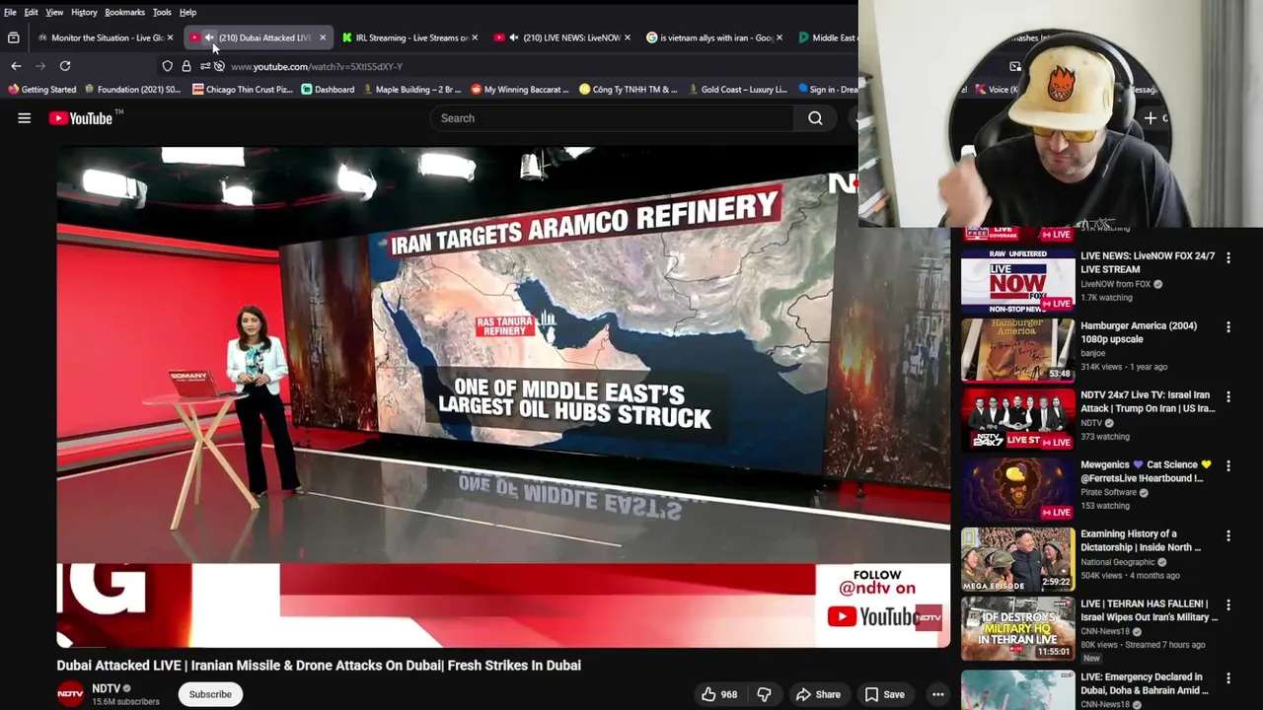1263x710 pixels.
Task: Click the NDTV video player
Action: (503, 397)
